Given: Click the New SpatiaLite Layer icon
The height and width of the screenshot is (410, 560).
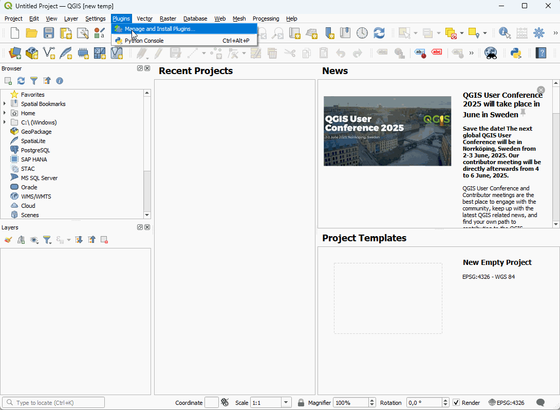Looking at the screenshot, I should coord(66,54).
